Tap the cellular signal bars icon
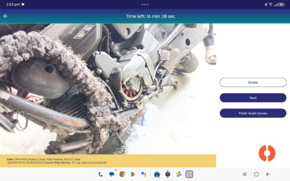This screenshot has height=181, width=290. coord(276,4)
